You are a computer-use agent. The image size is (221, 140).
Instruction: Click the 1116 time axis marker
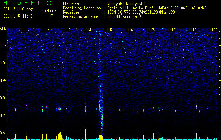(x=129, y=30)
